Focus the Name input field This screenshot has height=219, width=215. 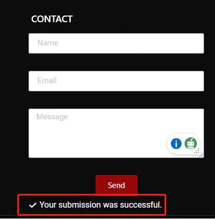tap(116, 43)
